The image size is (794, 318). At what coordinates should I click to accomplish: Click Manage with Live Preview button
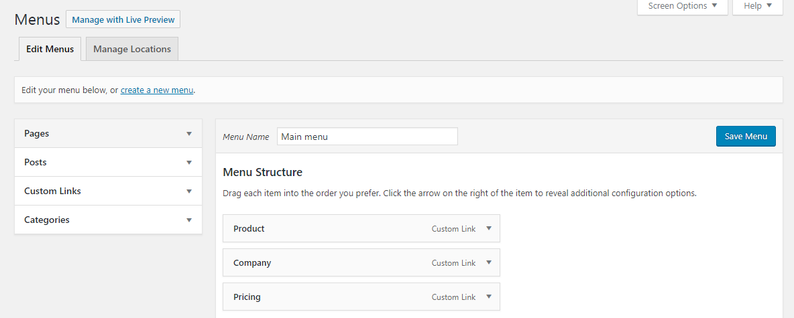[x=123, y=19]
